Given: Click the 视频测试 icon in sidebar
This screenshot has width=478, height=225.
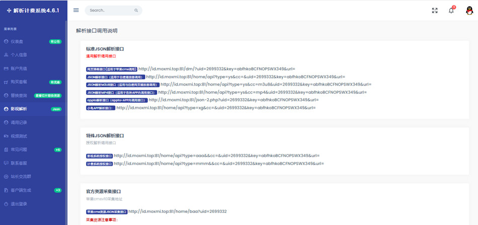Looking at the screenshot, I should coord(6,136).
